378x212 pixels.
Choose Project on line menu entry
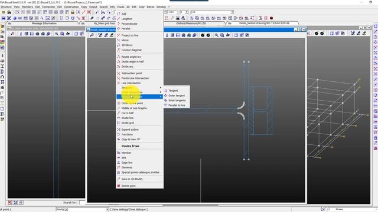(x=130, y=35)
